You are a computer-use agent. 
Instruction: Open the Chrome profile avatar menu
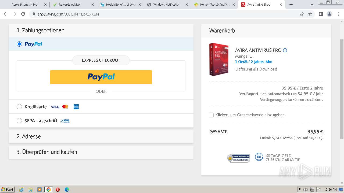(x=329, y=14)
